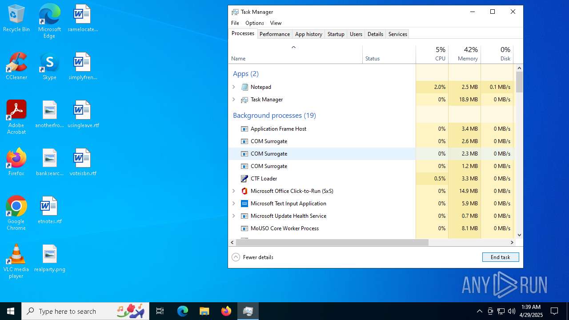The image size is (569, 320).
Task: Sort processes by the Status column
Action: (x=389, y=55)
